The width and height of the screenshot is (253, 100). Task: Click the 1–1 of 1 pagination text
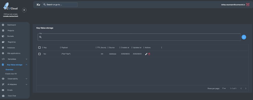(233, 88)
